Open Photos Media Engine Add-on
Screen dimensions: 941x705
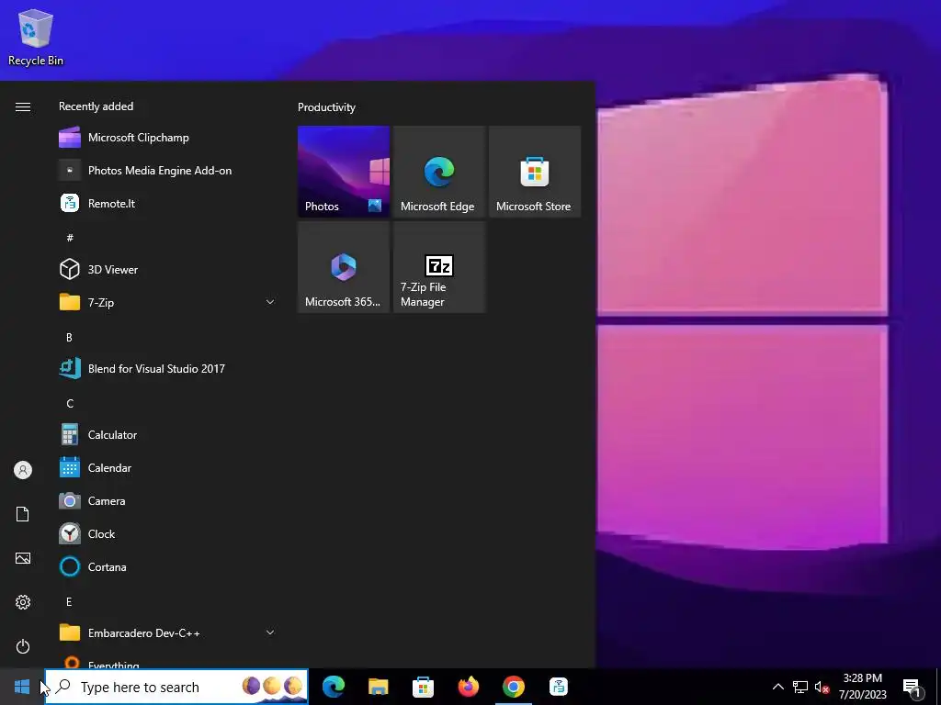(168, 170)
